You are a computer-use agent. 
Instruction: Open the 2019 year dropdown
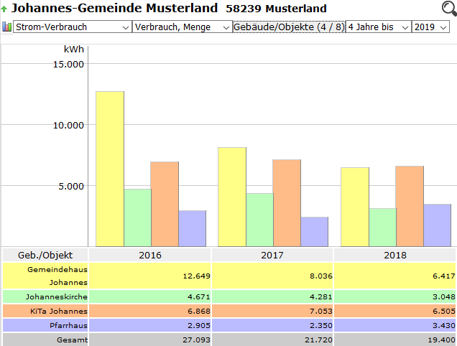[x=430, y=27]
